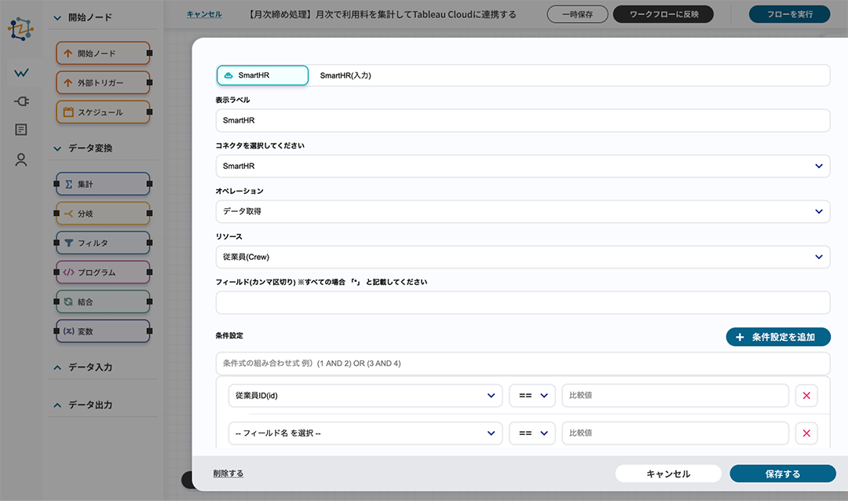Delete the 従業員ID(id) condition row
848x501 pixels.
(x=806, y=396)
